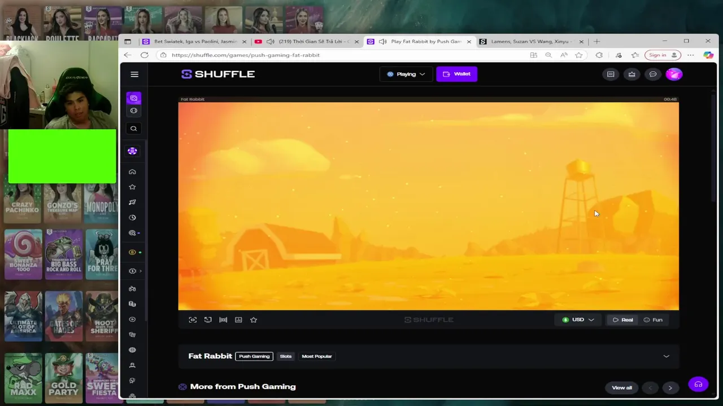Screen dimensions: 723x406
Task: Select the sports ball icon in the sidebar
Action: tap(134, 111)
